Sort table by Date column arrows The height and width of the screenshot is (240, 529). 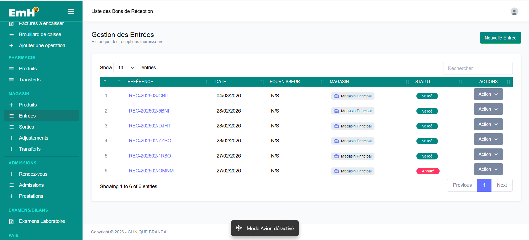coord(262,82)
